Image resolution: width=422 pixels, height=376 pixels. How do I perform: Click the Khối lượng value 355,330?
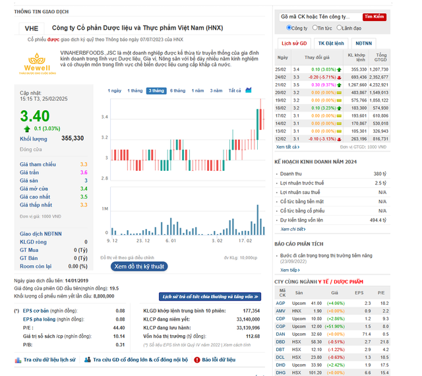pyautogui.click(x=73, y=139)
